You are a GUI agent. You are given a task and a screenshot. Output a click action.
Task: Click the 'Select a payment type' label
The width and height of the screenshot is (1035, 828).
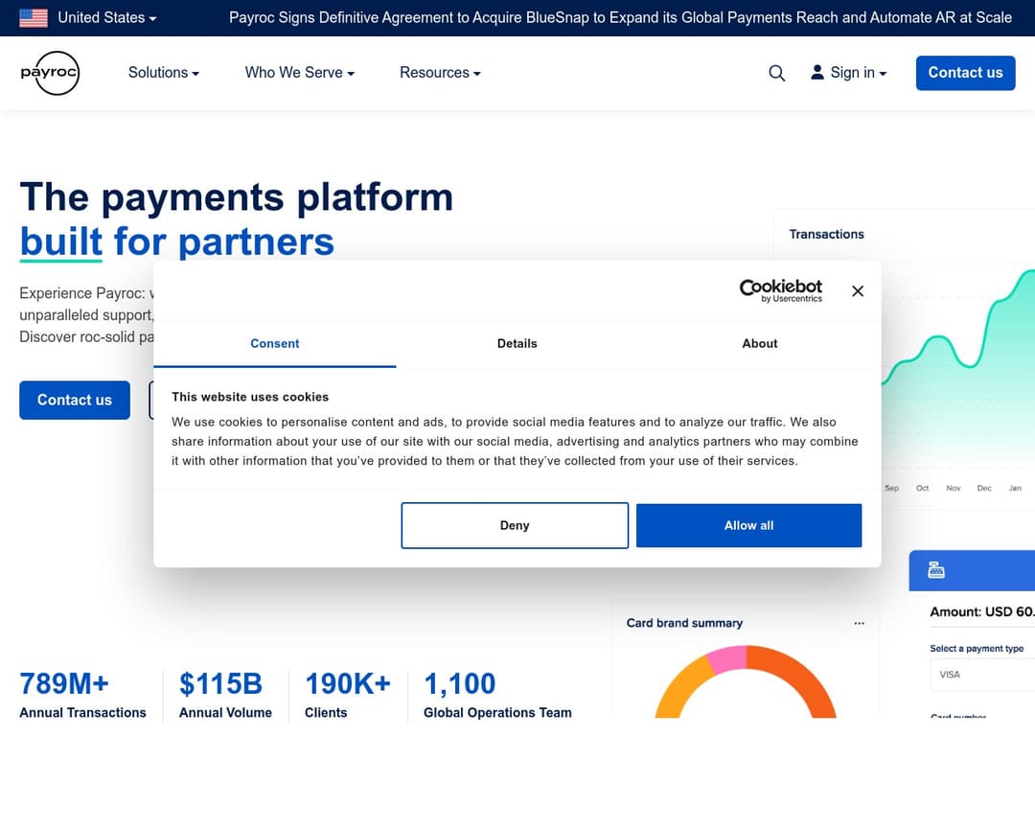coord(977,649)
